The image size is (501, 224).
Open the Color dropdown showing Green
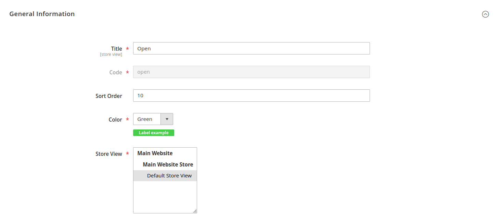[147, 119]
